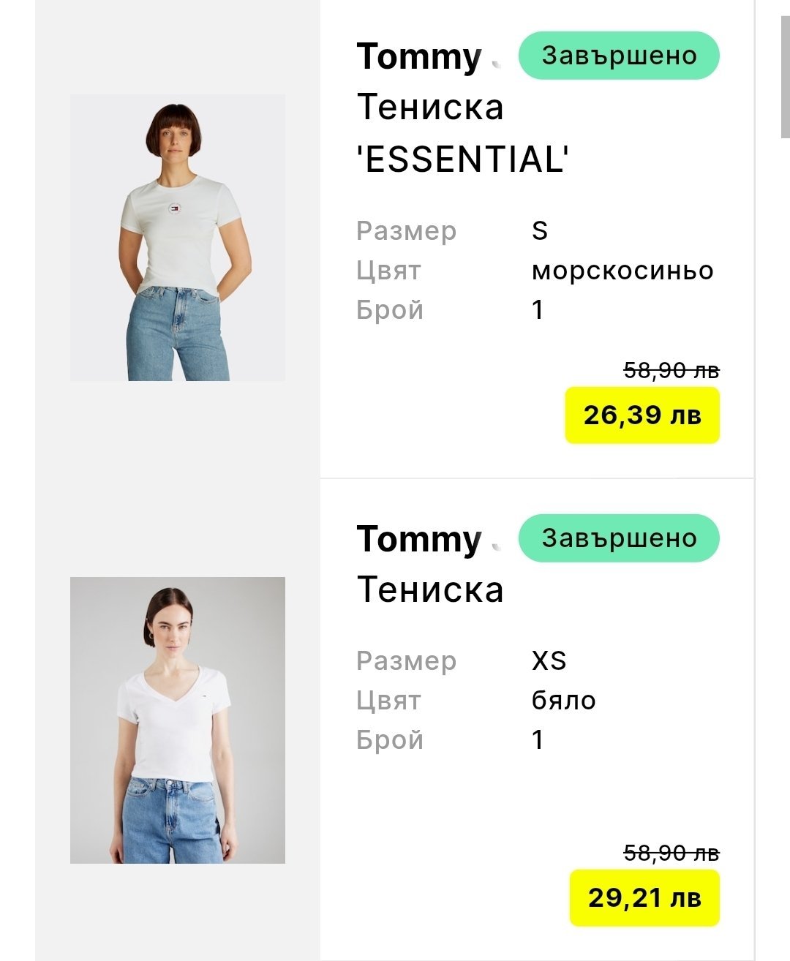This screenshot has height=961, width=790.
Task: Click the 'Размер' label of the first item
Action: (407, 231)
